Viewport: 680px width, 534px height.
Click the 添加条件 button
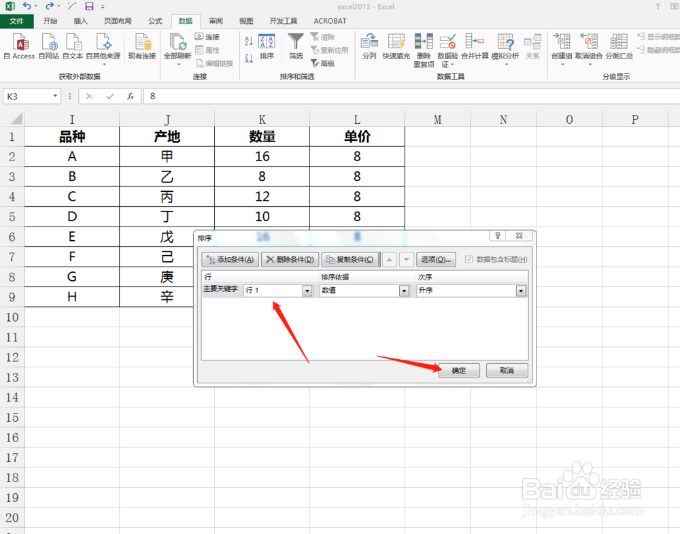(x=230, y=259)
